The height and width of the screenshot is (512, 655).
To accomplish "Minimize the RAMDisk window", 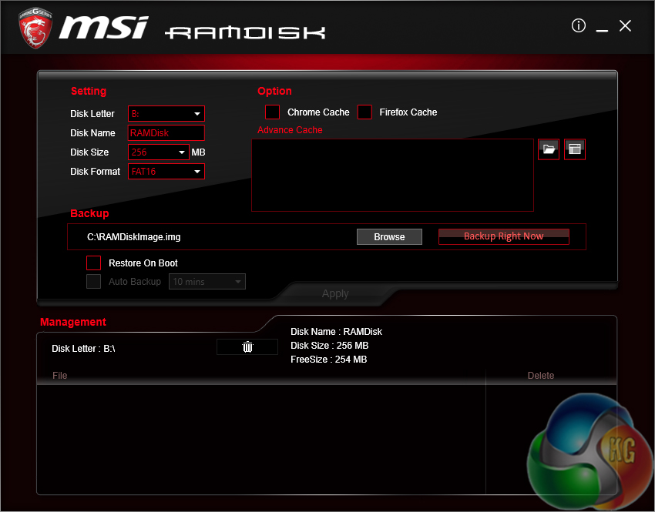I will [602, 27].
